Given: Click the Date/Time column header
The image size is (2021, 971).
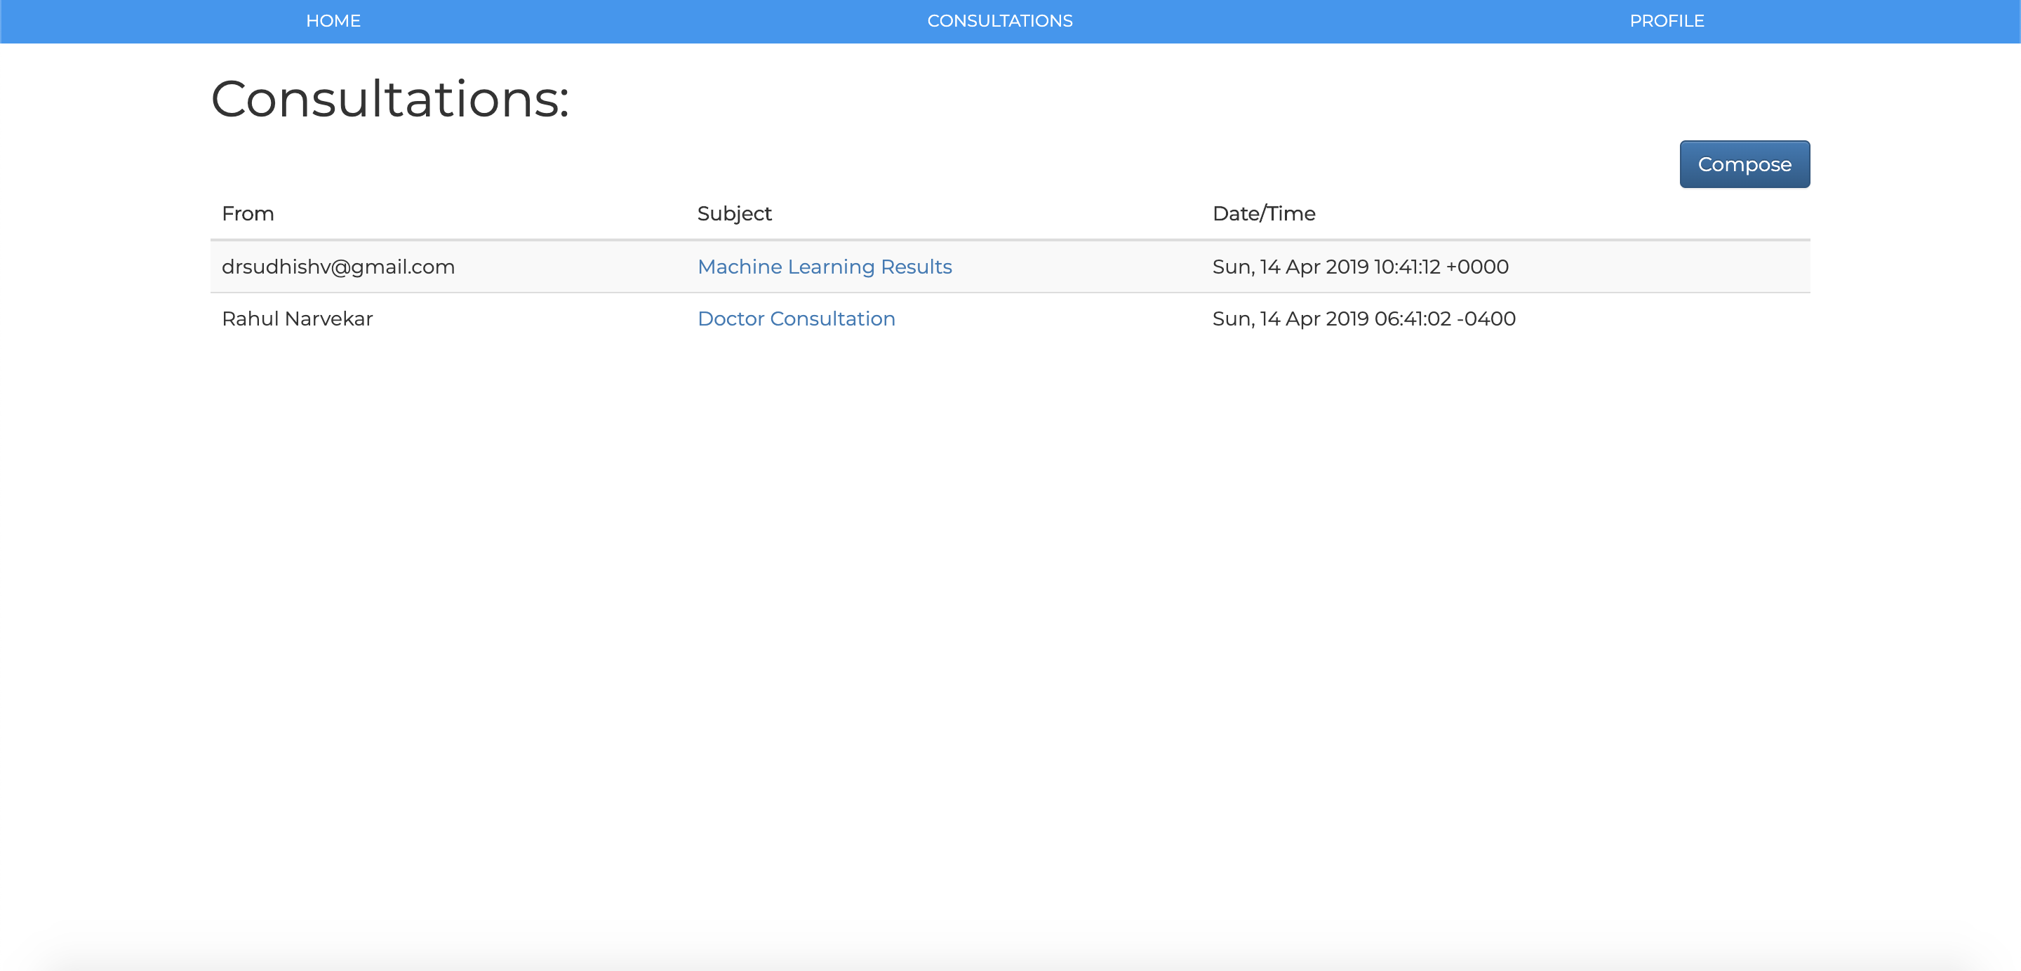Looking at the screenshot, I should (x=1263, y=213).
